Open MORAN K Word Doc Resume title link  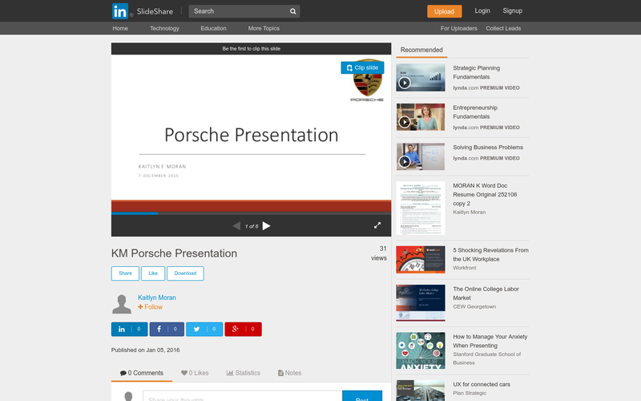(485, 194)
